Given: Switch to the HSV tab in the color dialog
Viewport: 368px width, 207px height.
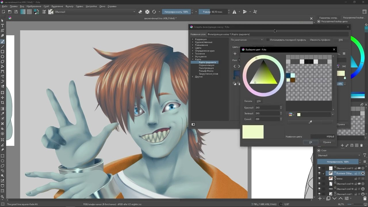Looking at the screenshot, I should pos(259,101).
